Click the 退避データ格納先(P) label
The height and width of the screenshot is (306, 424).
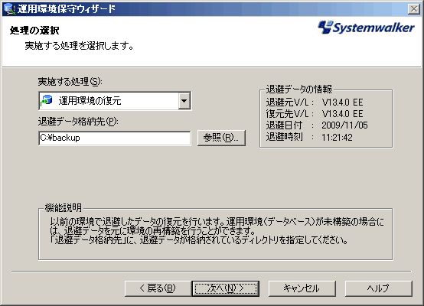pyautogui.click(x=78, y=122)
